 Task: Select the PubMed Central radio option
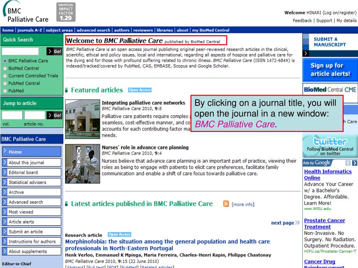[5, 83]
